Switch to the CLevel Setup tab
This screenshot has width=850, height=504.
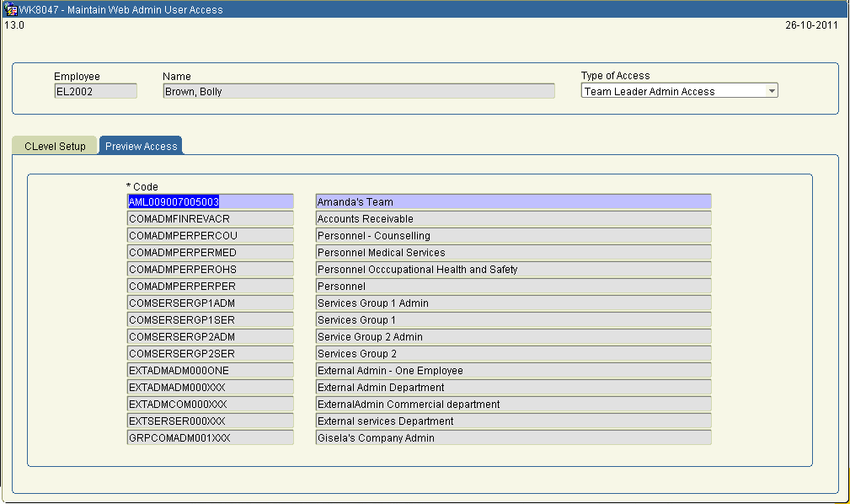[x=55, y=146]
